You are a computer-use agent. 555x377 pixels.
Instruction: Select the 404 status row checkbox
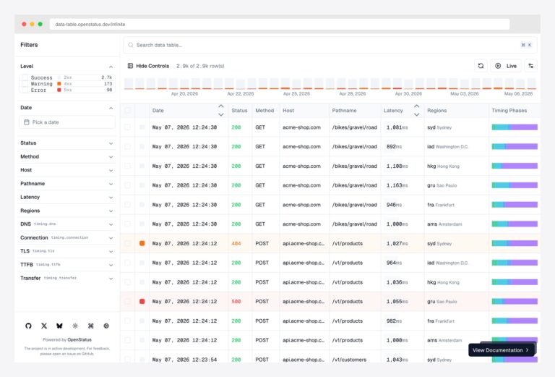pyautogui.click(x=127, y=243)
